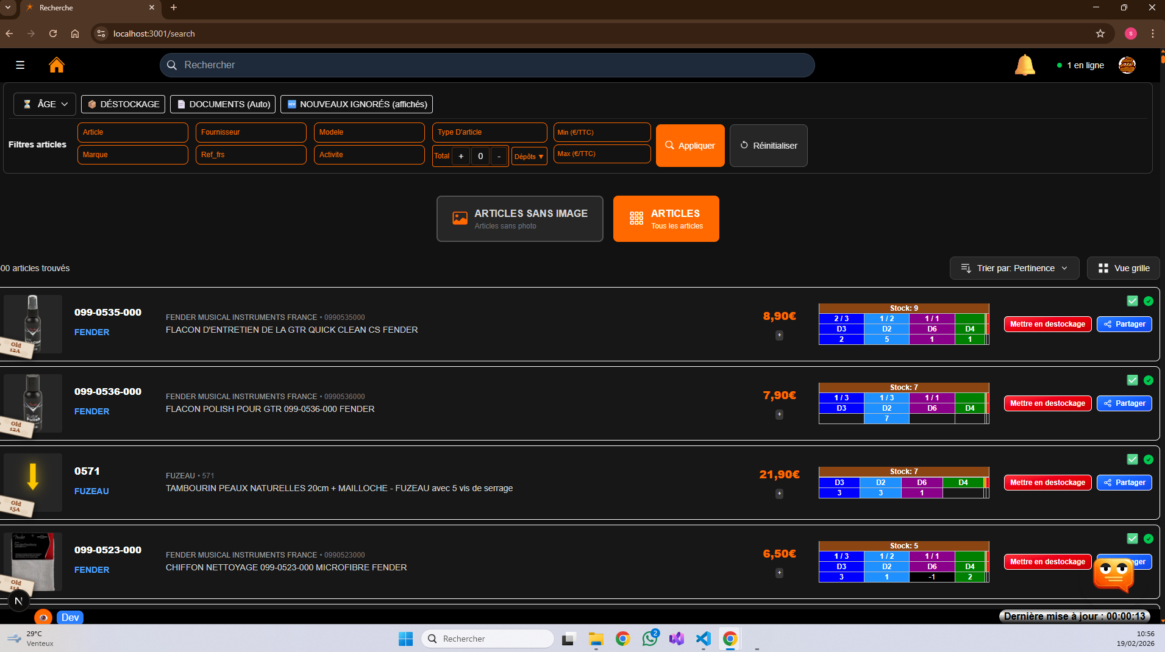Screen dimensions: 1165x652
Task: Toggle the green checkbox on FUZEAU 0571 row
Action: [1132, 459]
